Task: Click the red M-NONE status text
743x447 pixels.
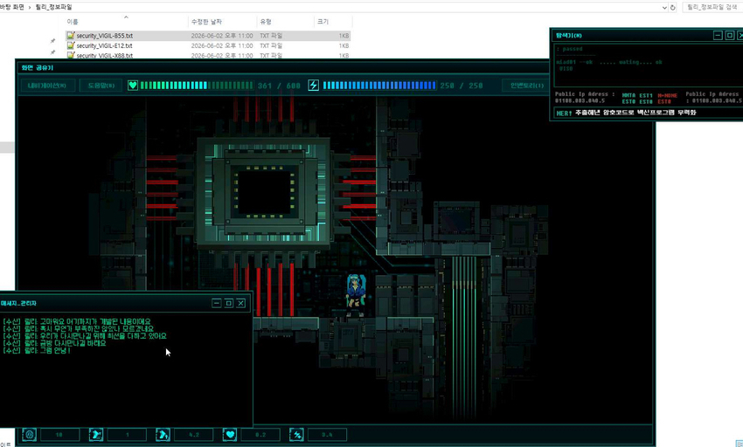Action: click(667, 96)
